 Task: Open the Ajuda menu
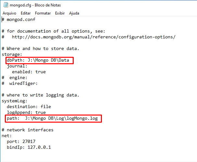(74, 13)
